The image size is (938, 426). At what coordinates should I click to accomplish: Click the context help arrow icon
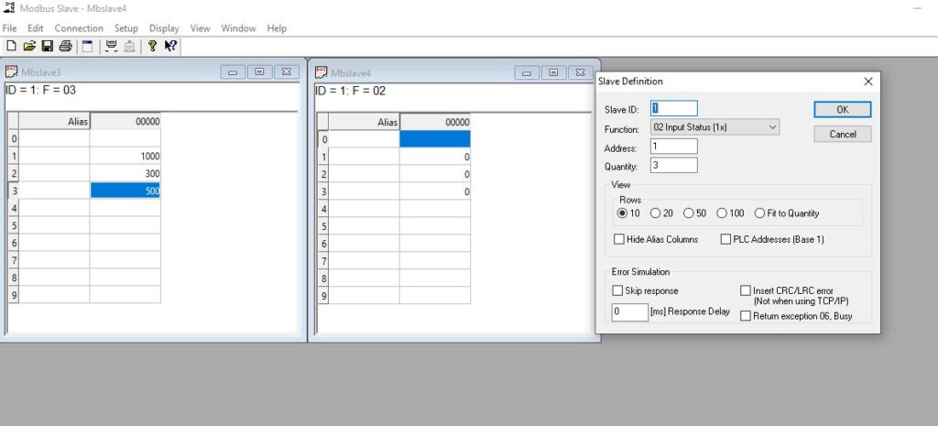170,46
